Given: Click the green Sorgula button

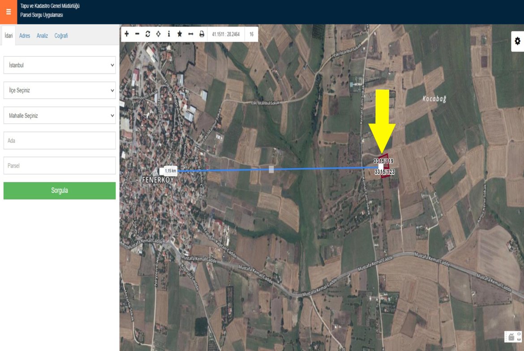Looking at the screenshot, I should coord(60,190).
